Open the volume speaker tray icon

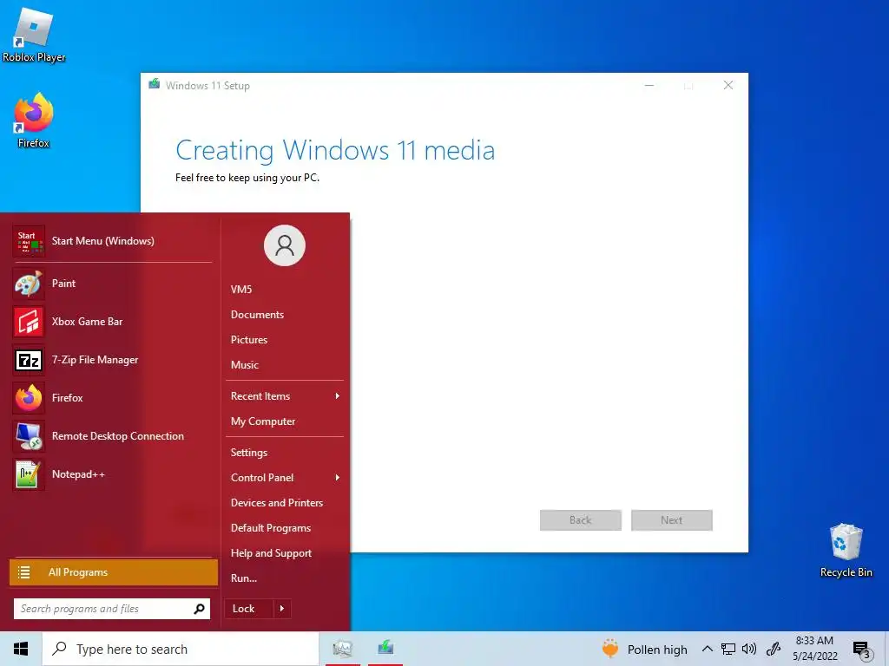point(749,649)
